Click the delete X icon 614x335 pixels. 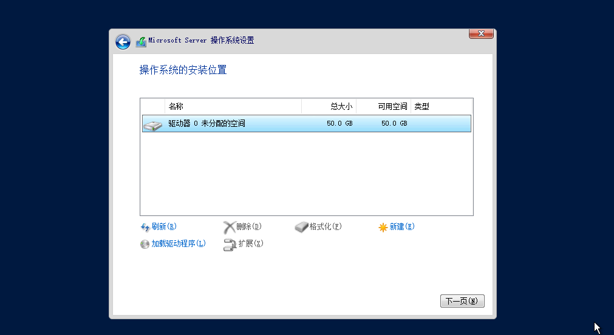click(x=229, y=227)
